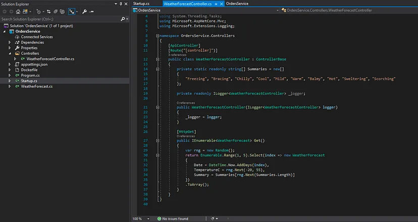The image size is (418, 222).
Task: Expand WeatherForecastController.cs tree arrow
Action: pos(15,59)
